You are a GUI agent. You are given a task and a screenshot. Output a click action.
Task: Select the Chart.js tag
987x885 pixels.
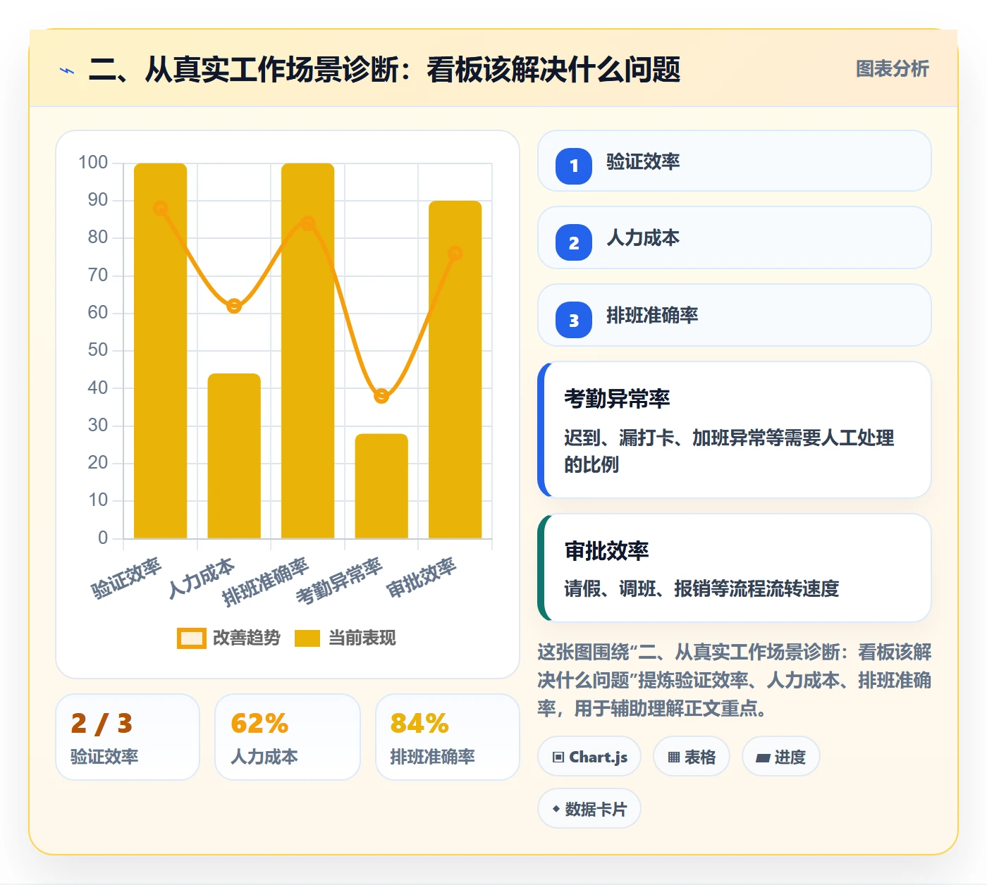point(589,757)
